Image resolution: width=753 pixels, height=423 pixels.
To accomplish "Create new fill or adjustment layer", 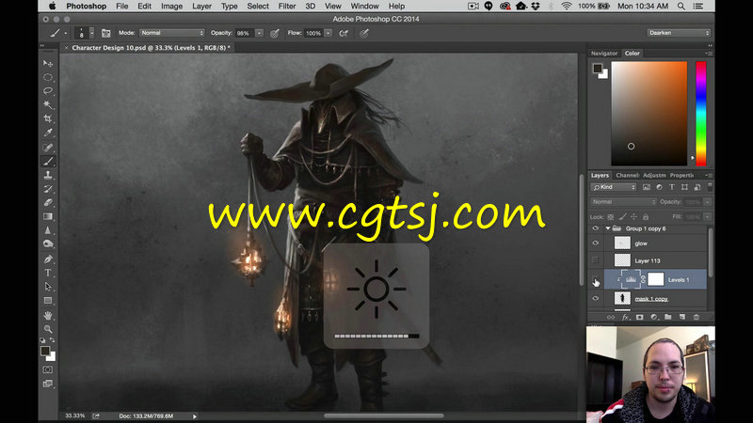I will 653,317.
